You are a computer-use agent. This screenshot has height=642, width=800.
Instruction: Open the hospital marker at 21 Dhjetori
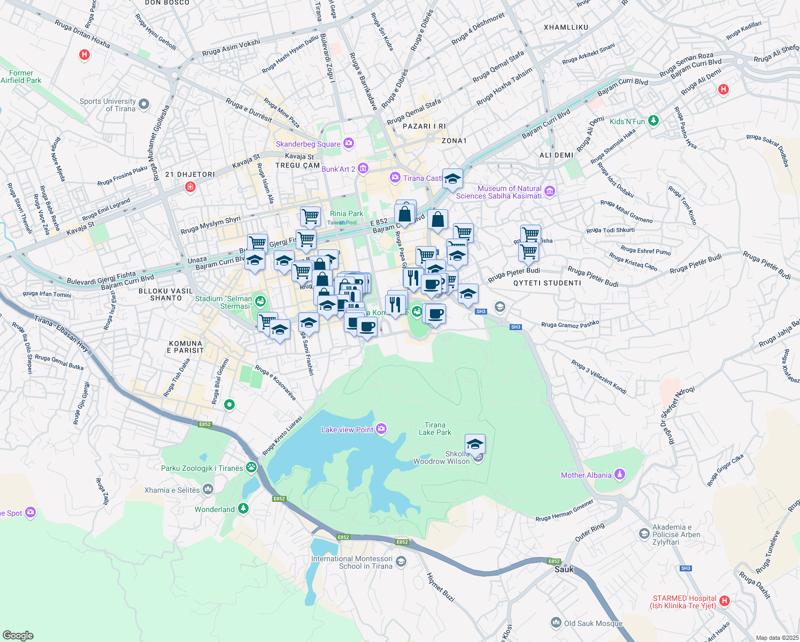(x=190, y=187)
